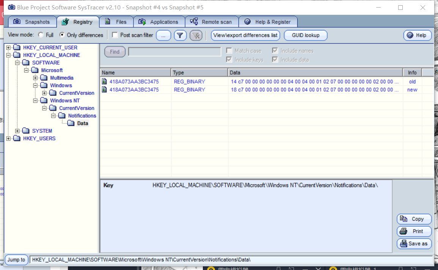Click the HKEY_CURRENT_USER folder icon
This screenshot has height=270, width=438.
(x=17, y=47)
